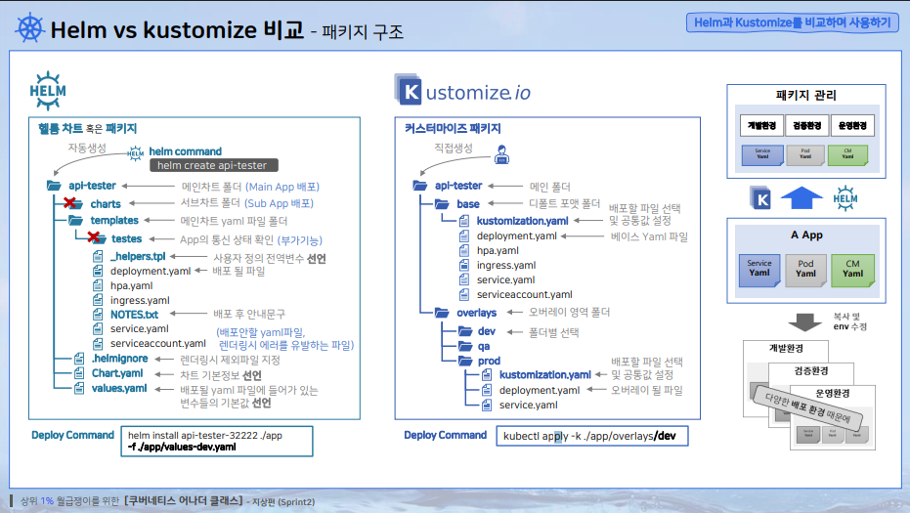Viewport: 910px width, 513px height.
Task: Click the '오버레이 영역 폴더' description
Action: pos(569,313)
